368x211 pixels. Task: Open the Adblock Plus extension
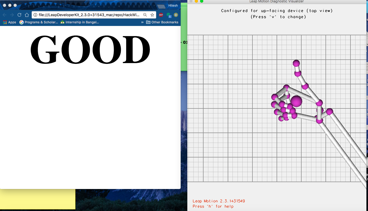161,15
